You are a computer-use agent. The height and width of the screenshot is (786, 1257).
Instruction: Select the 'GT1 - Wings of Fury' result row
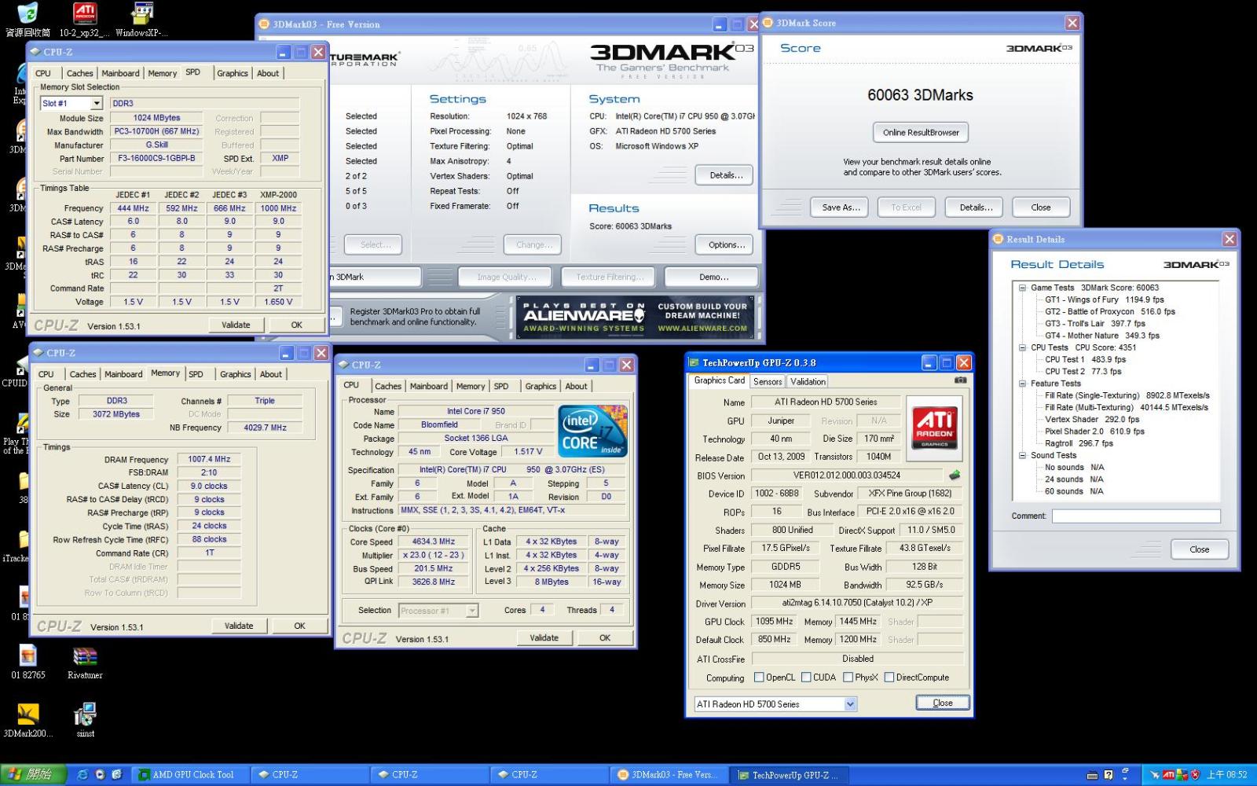tap(1104, 299)
